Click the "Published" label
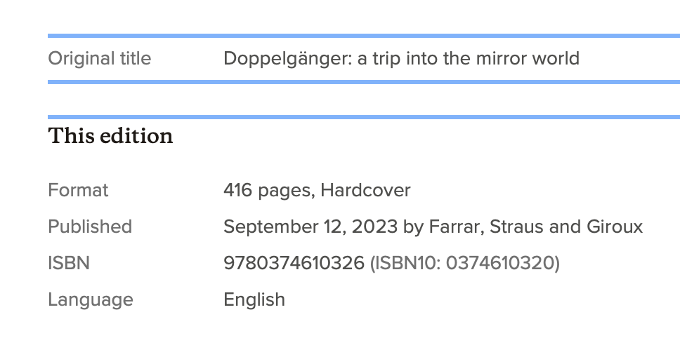Screen dimensions: 680x352 click(90, 226)
